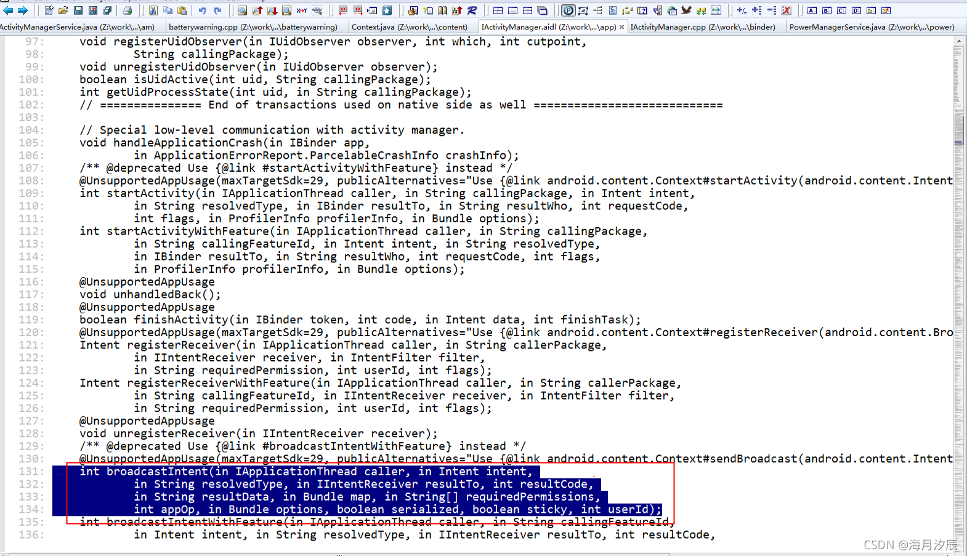The height and width of the screenshot is (556, 967).
Task: Click registerReceiverWithFeature on line 124
Action: click(x=219, y=383)
